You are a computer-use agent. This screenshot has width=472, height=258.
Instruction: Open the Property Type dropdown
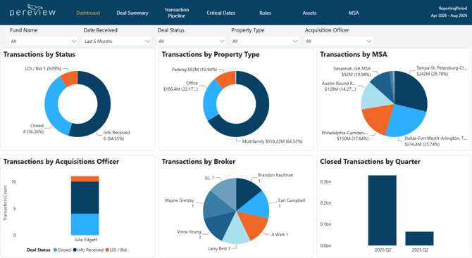(x=265, y=41)
